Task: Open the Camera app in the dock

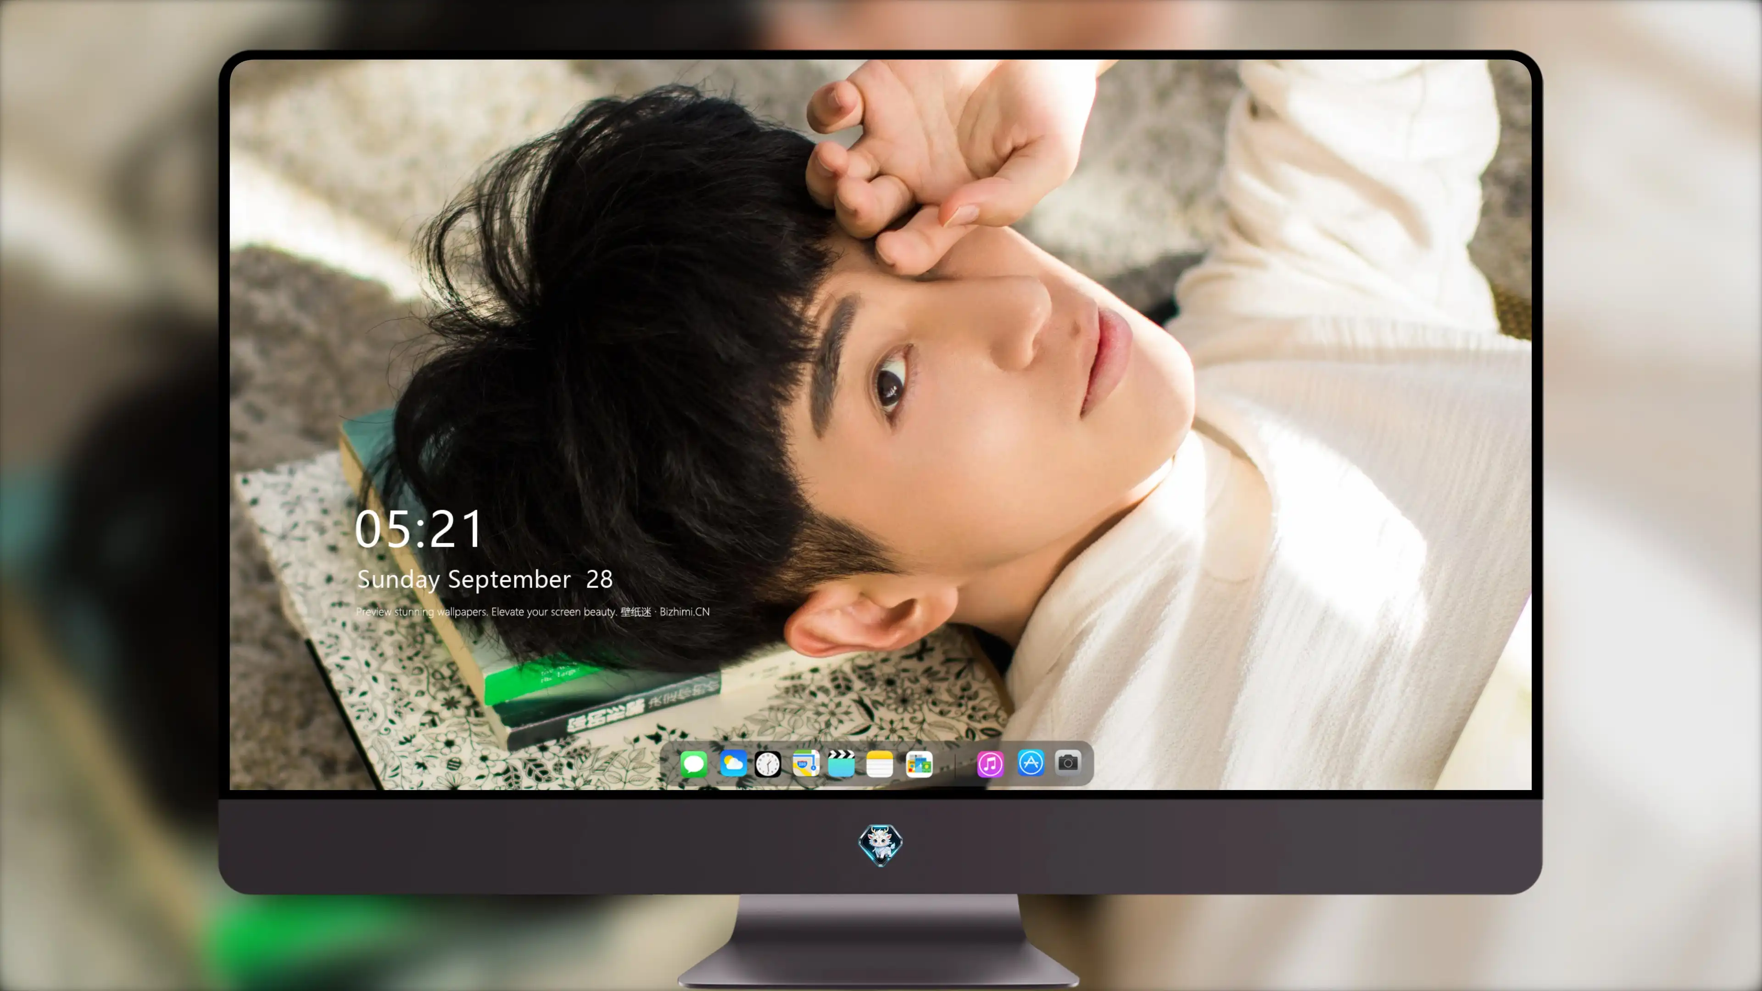Action: tap(1068, 762)
